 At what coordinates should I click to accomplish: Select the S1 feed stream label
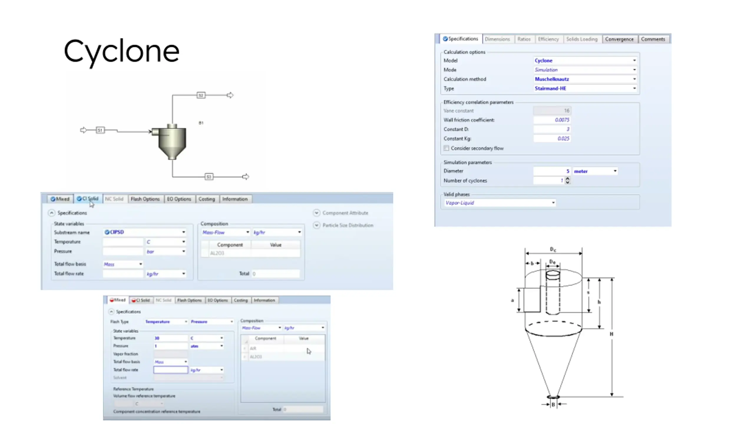[100, 130]
